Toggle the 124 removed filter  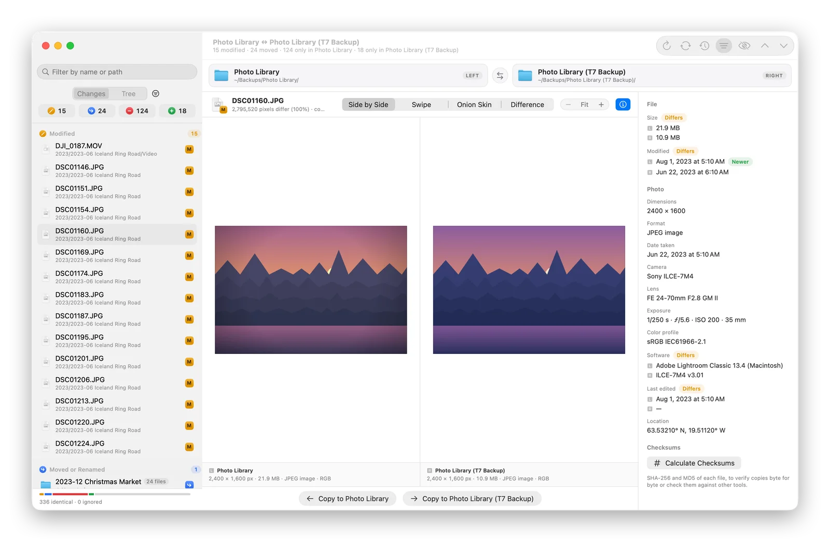point(137,111)
